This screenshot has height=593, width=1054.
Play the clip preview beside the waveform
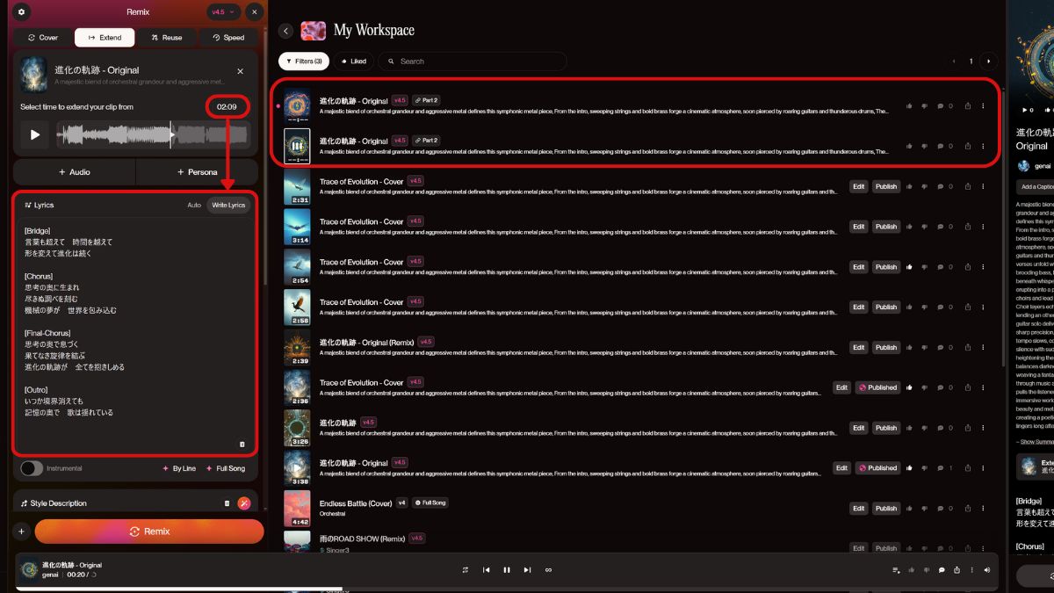35,134
